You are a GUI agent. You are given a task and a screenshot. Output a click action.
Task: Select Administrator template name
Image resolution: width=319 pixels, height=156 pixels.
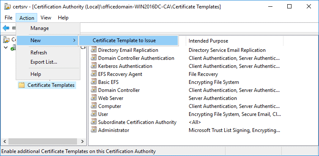pyautogui.click(x=113, y=130)
